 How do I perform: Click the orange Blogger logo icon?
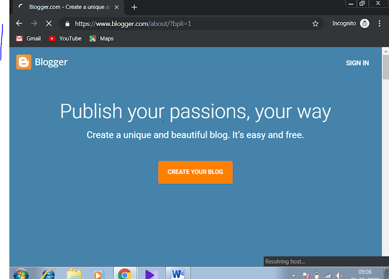[x=24, y=62]
